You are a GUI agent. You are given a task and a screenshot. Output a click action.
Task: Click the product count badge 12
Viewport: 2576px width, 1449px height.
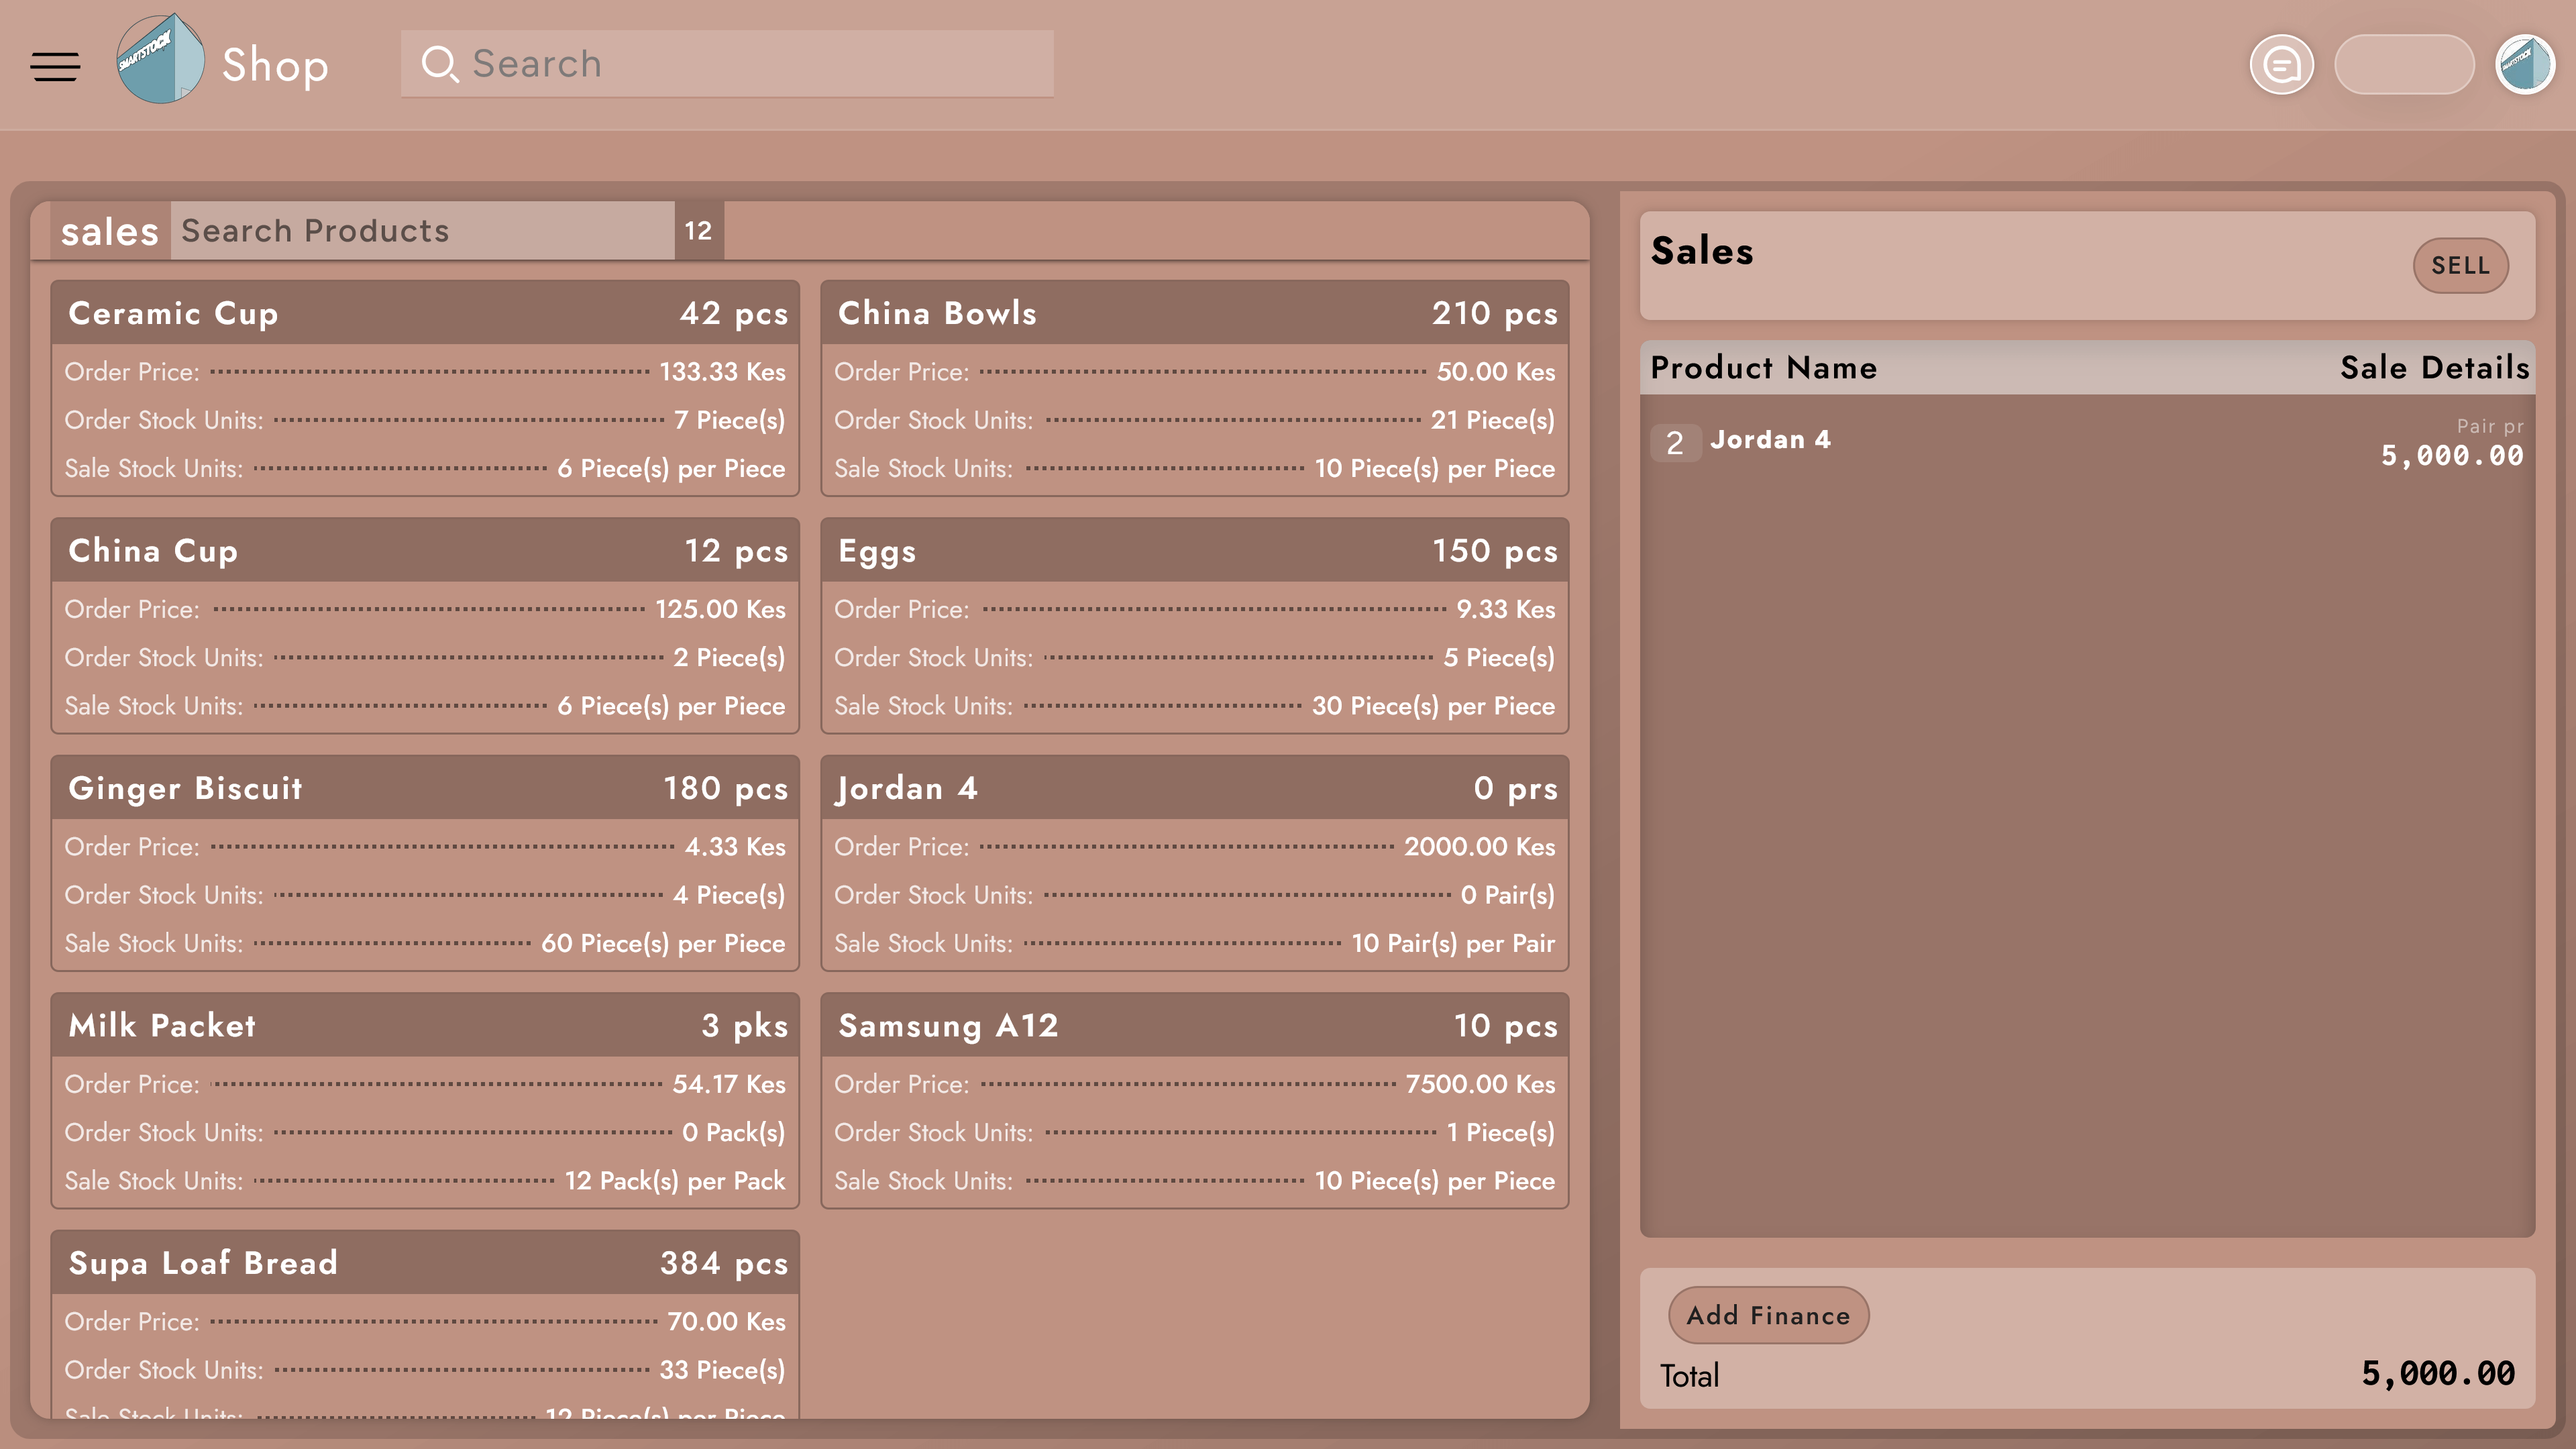(698, 231)
